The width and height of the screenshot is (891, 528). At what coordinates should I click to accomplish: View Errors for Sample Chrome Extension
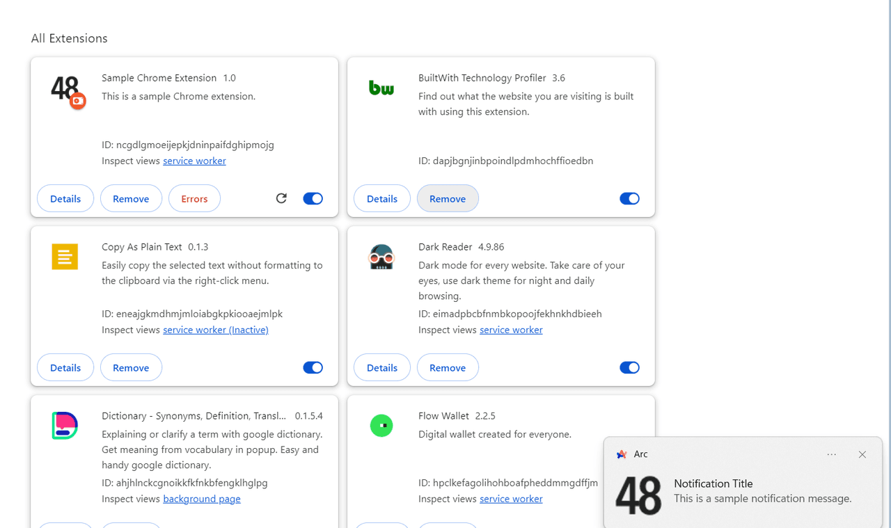pyautogui.click(x=194, y=198)
